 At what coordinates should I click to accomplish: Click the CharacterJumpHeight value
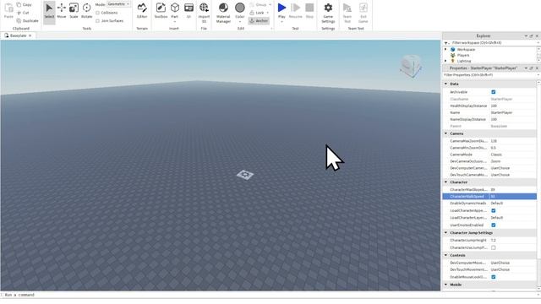point(513,240)
